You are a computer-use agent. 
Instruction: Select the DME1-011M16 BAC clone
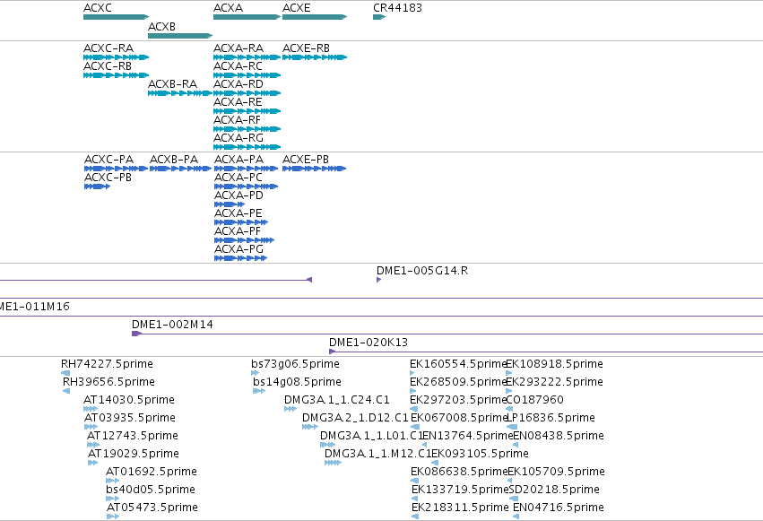(x=382, y=317)
